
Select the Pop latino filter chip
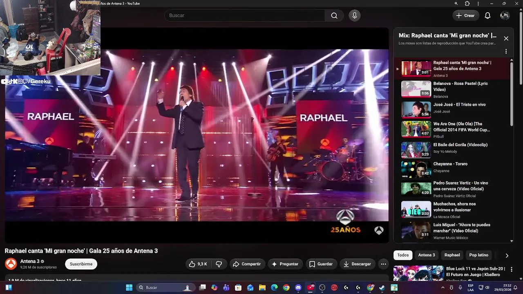[x=478, y=255]
